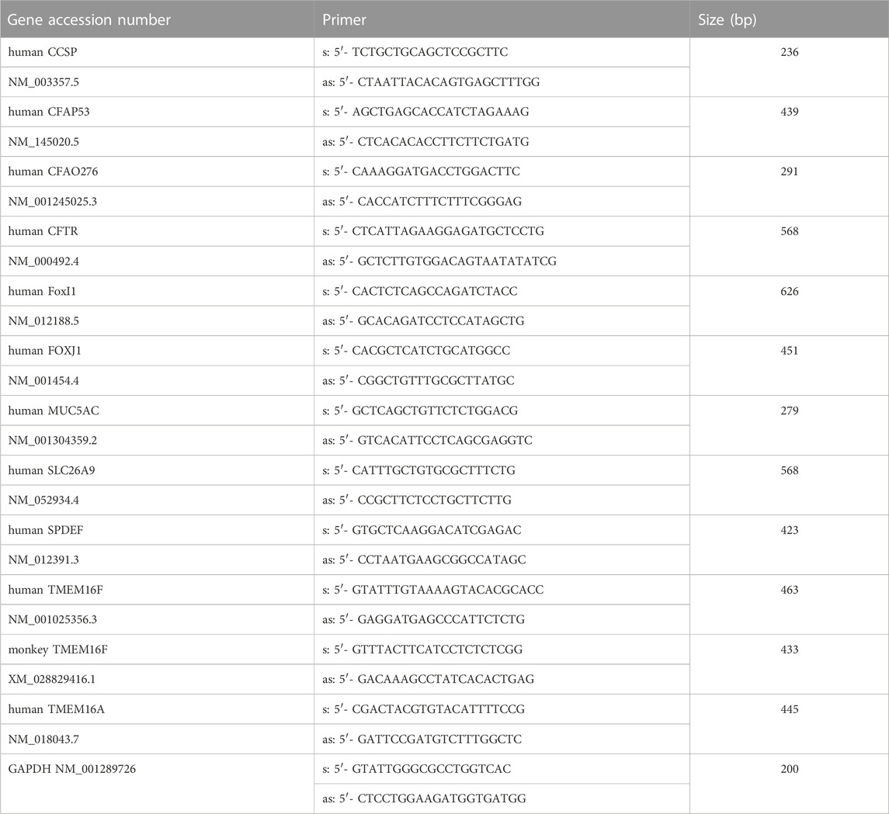889x814 pixels.
Task: Select accession NM_145020.5
Action: coord(43,141)
